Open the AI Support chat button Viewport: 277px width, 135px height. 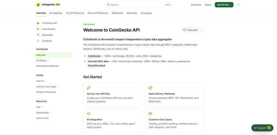click(262, 128)
